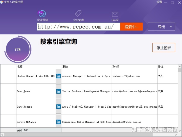
Task: Click the app logo in title bar
Action: [x=2, y=2]
